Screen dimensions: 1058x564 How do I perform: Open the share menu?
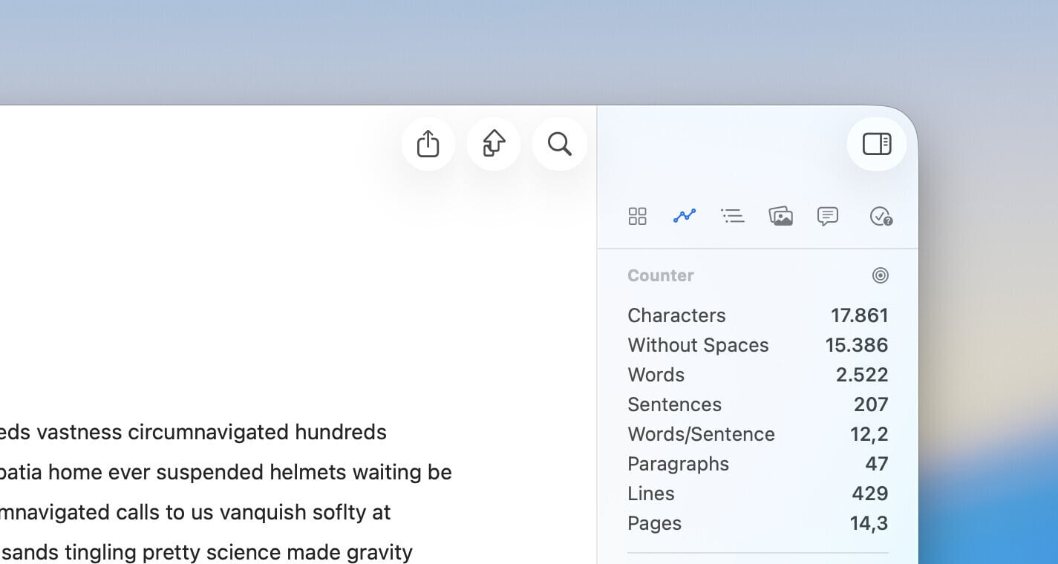428,144
